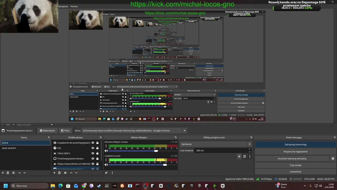Hide the tiktok.com browser source

coord(93,164)
